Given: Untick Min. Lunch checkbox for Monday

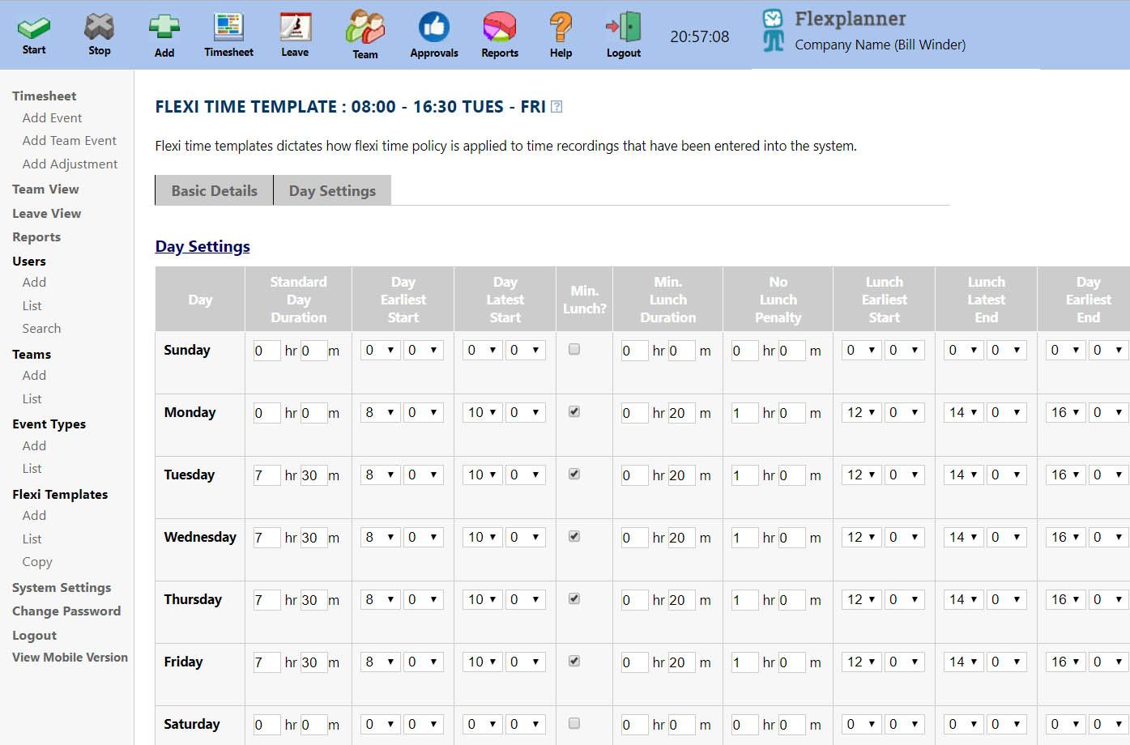Looking at the screenshot, I should coord(574,412).
